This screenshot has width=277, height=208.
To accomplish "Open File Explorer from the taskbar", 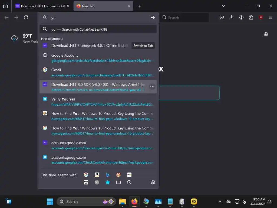I will pos(123,201).
